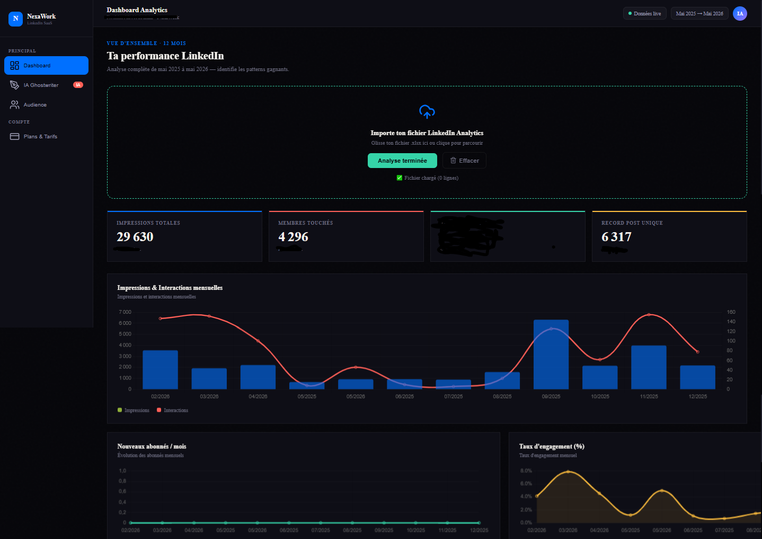Click the 11/2025 impressions bar
Image resolution: width=762 pixels, height=539 pixels.
click(649, 367)
